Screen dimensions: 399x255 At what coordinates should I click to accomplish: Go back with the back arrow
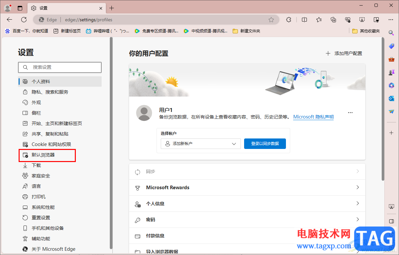tap(9, 20)
